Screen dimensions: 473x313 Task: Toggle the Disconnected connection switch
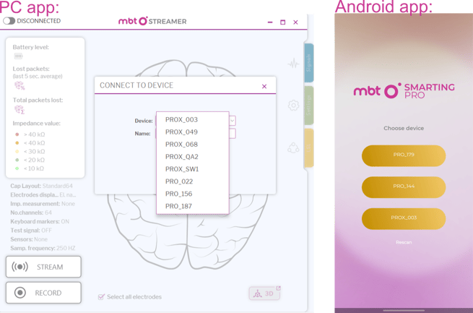pyautogui.click(x=9, y=21)
